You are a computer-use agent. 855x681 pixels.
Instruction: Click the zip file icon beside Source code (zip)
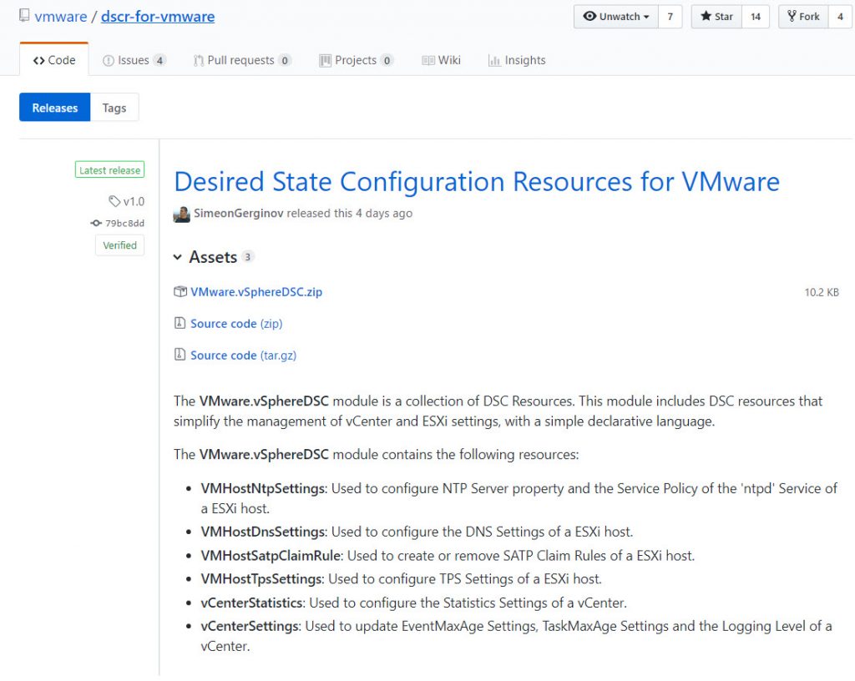(x=180, y=324)
